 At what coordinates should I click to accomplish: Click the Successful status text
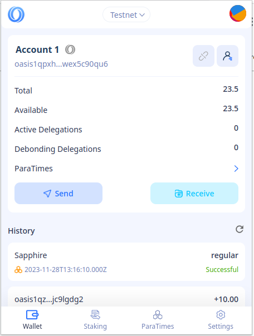pyautogui.click(x=222, y=269)
